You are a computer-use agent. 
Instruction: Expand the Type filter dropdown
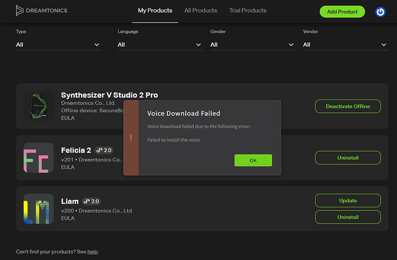(59, 44)
